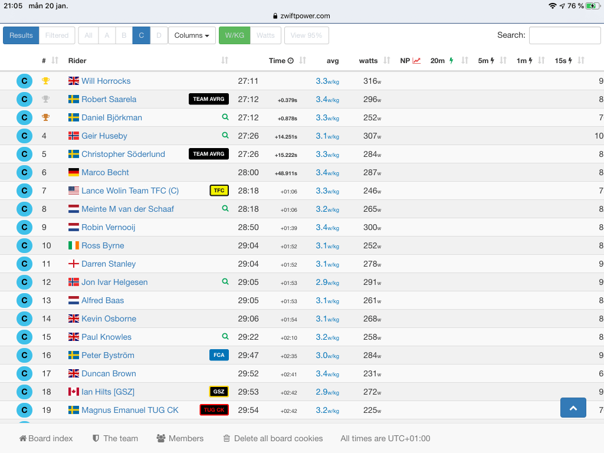Switch display to Watts
Image resolution: width=604 pixels, height=453 pixels.
pyautogui.click(x=265, y=35)
